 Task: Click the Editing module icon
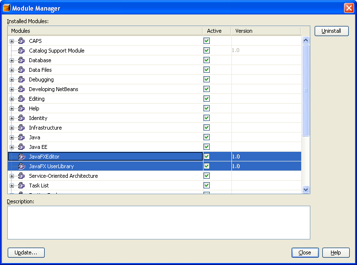(21, 99)
